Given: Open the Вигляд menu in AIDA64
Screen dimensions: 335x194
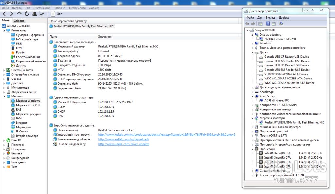Looking at the screenshot, I should click(17, 8).
